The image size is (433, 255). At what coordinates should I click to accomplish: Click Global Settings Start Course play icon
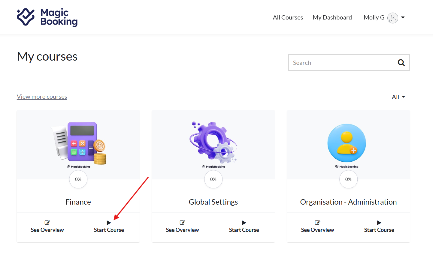244,223
